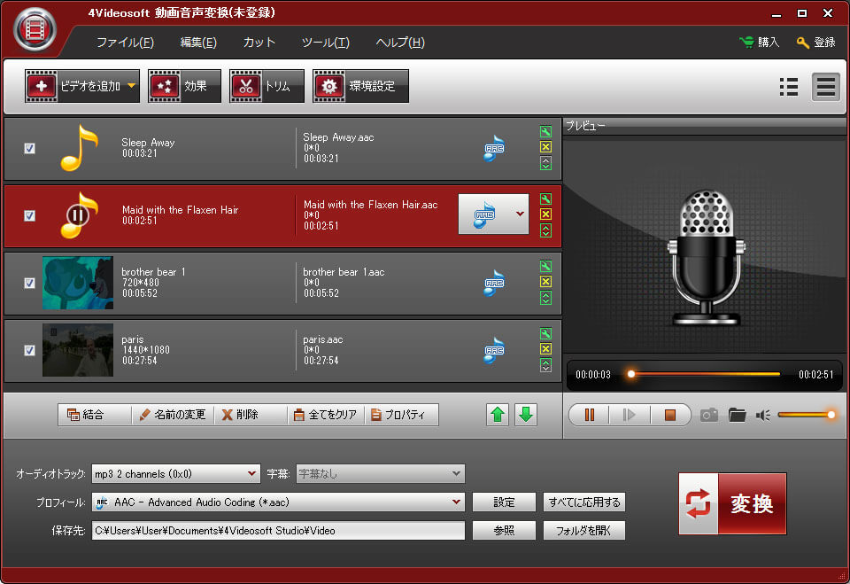Remove brother bear 1 with the X icon
The image size is (850, 584).
(546, 282)
